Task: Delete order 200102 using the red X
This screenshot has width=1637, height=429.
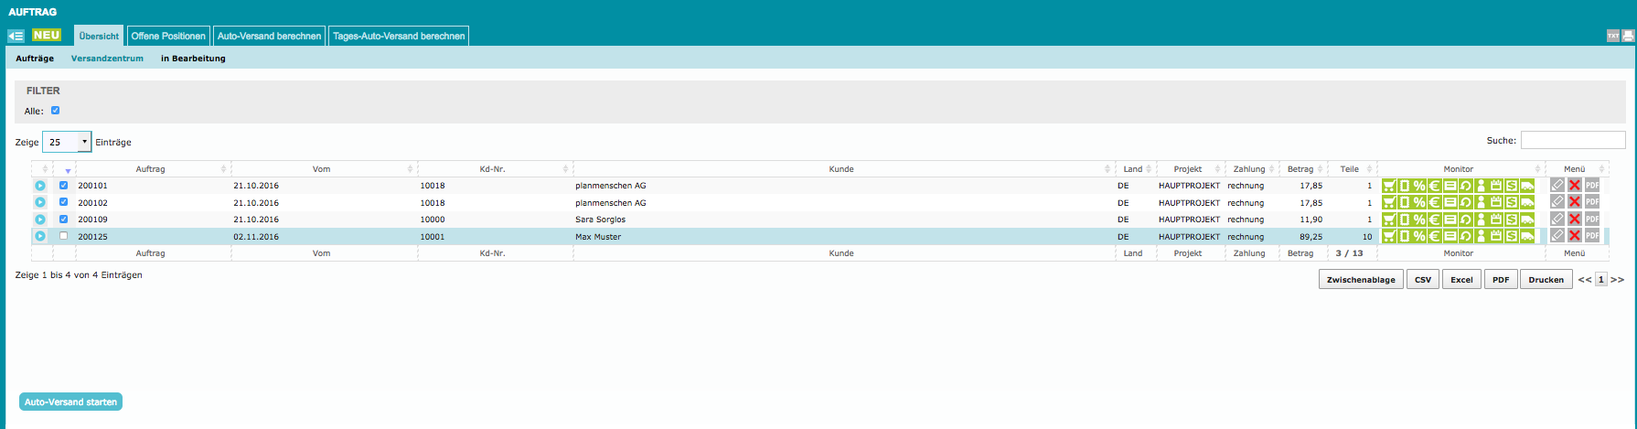Action: pos(1575,202)
